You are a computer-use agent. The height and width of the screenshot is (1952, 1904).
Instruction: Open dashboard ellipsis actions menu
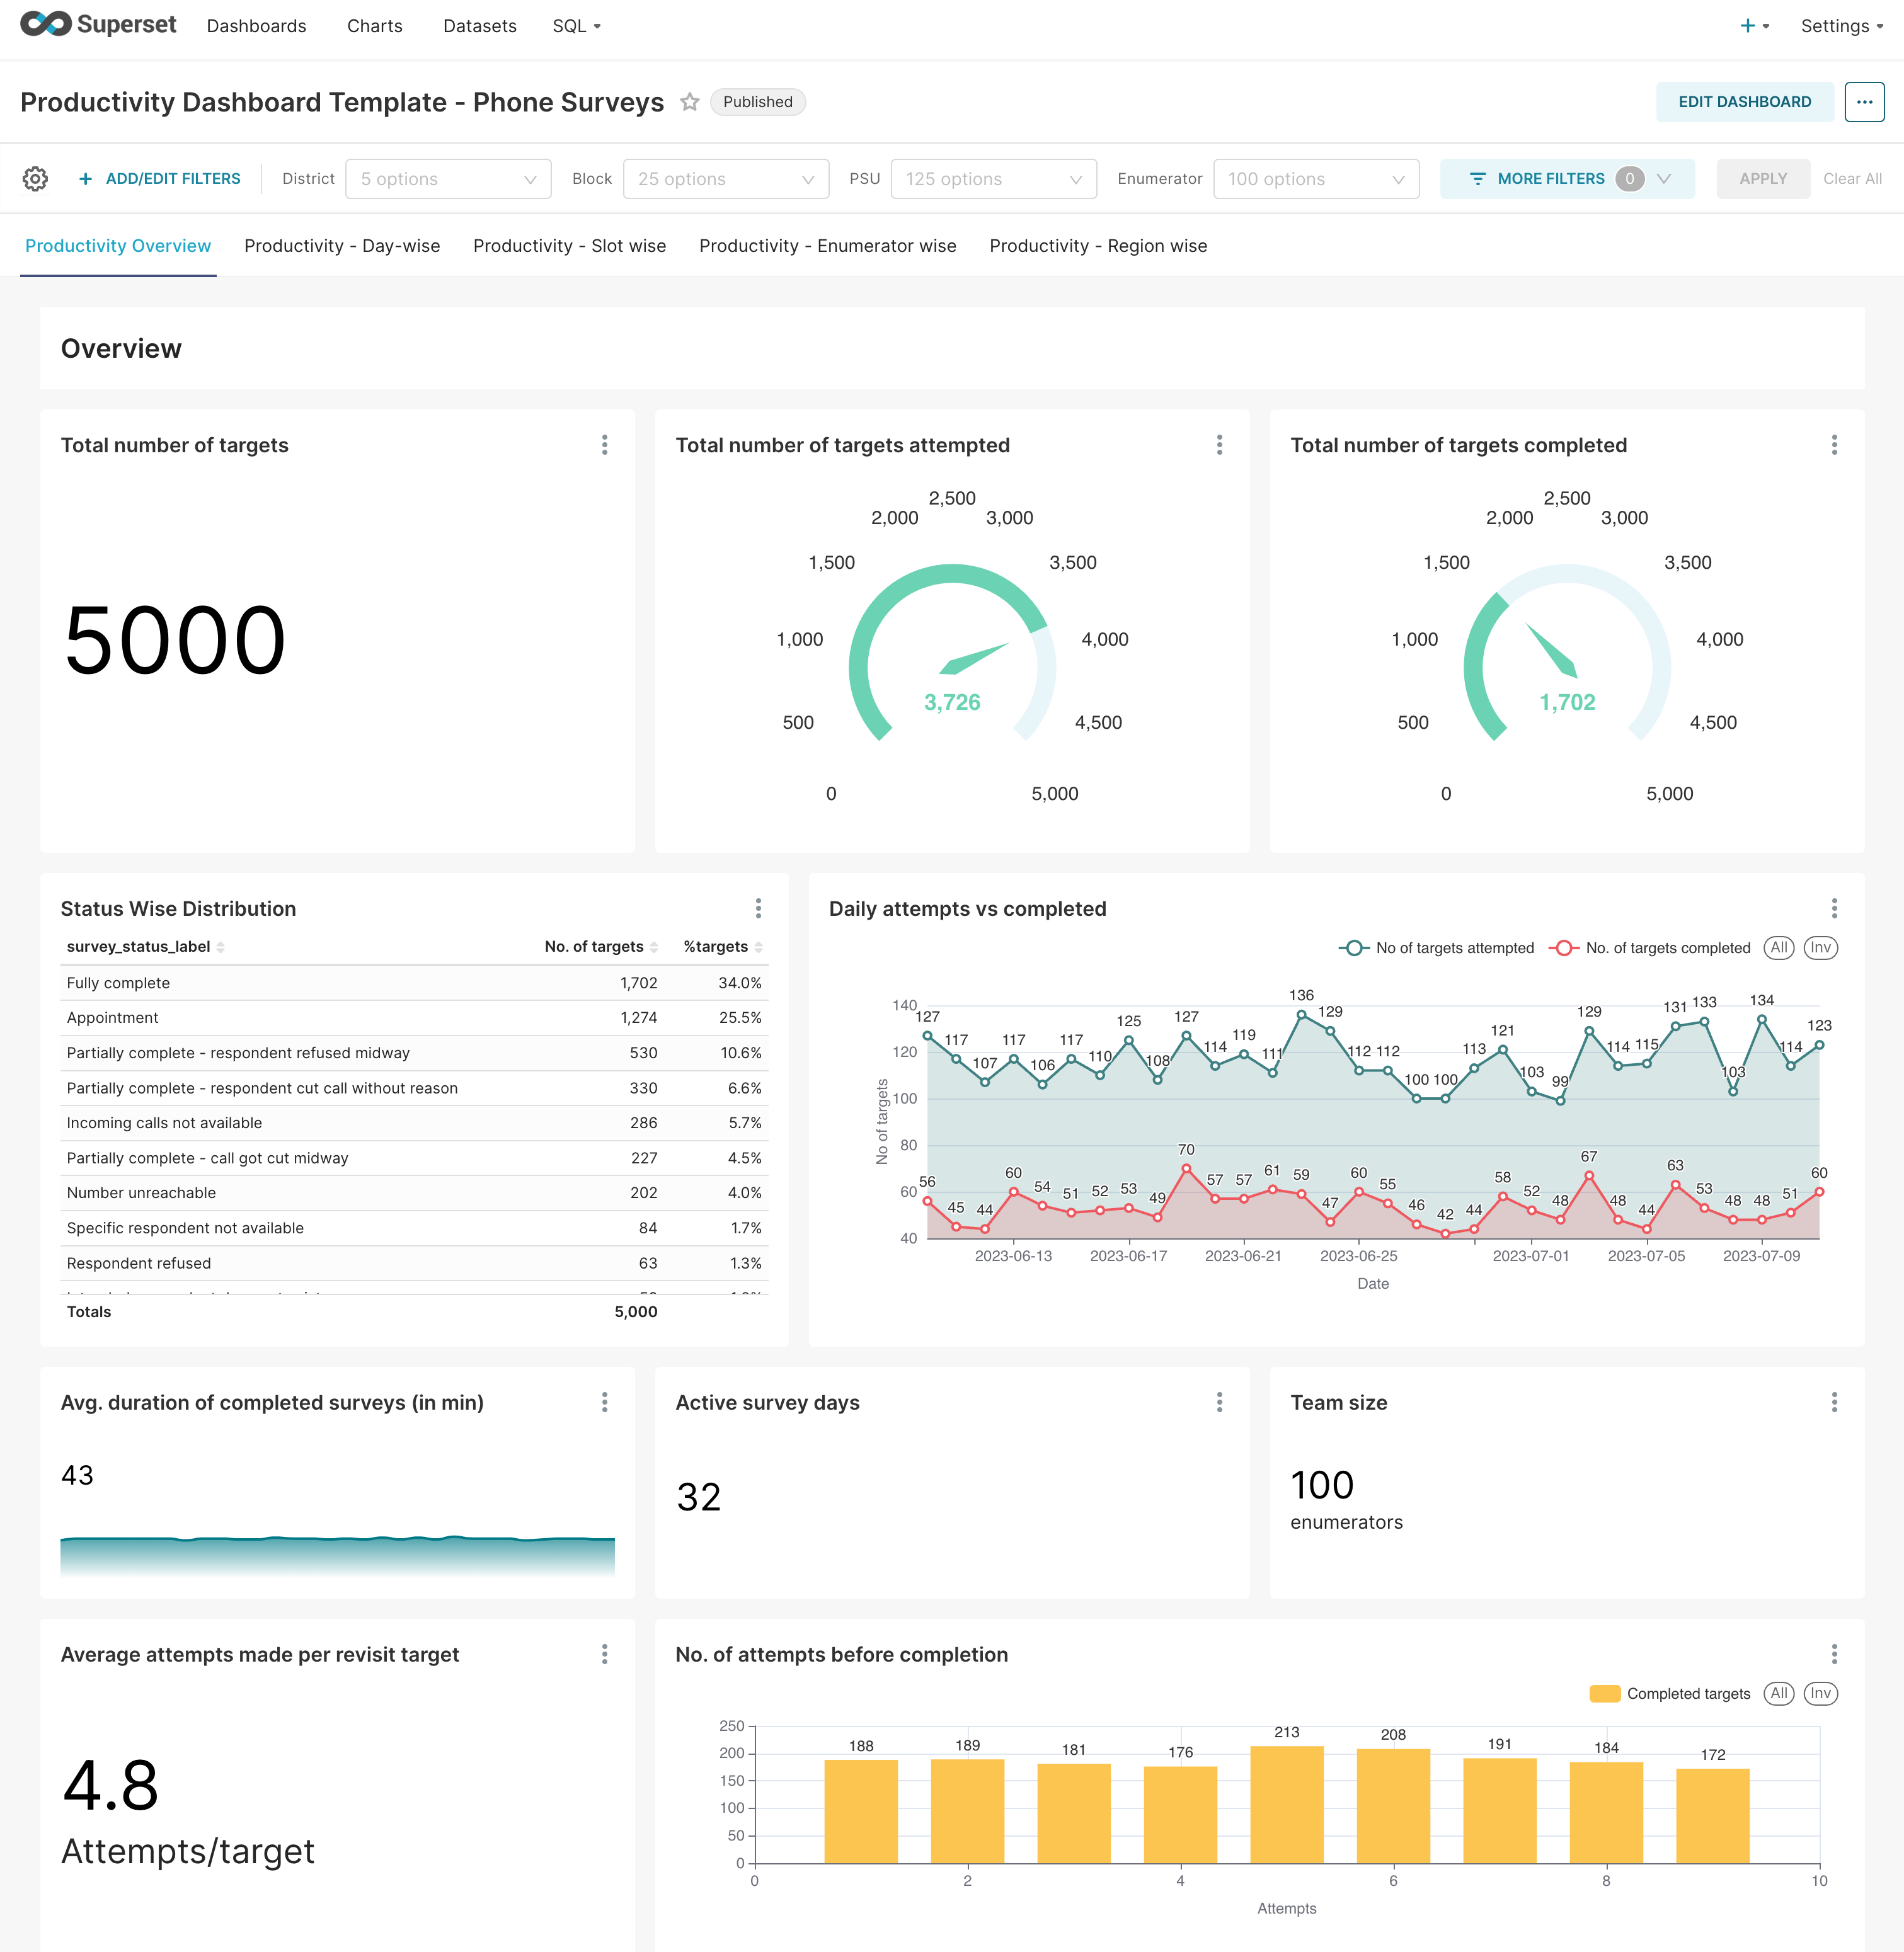tap(1864, 102)
